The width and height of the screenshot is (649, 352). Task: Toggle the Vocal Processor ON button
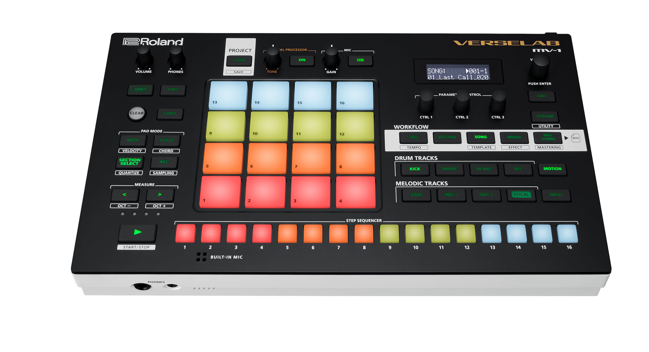click(x=302, y=60)
